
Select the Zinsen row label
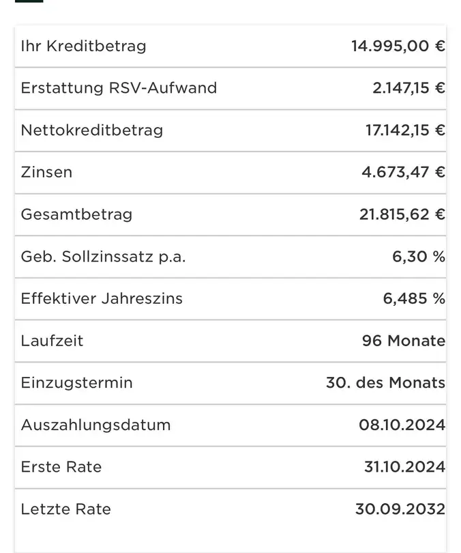tap(46, 172)
